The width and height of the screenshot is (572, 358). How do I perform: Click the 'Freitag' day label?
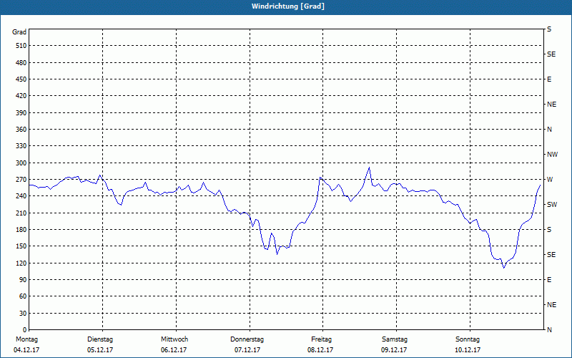click(321, 339)
